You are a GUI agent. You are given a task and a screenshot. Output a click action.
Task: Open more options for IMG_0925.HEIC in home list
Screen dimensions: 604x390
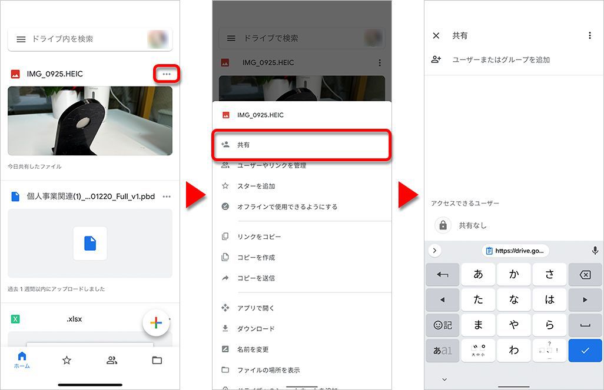[167, 74]
